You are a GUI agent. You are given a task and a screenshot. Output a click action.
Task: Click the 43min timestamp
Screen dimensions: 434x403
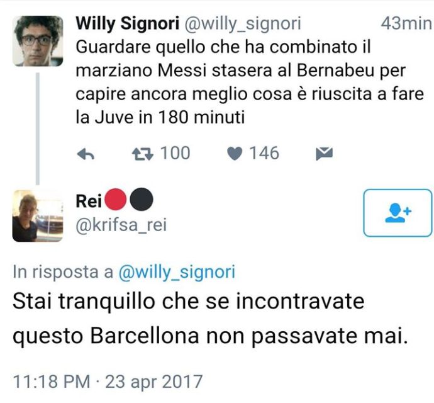click(x=406, y=23)
